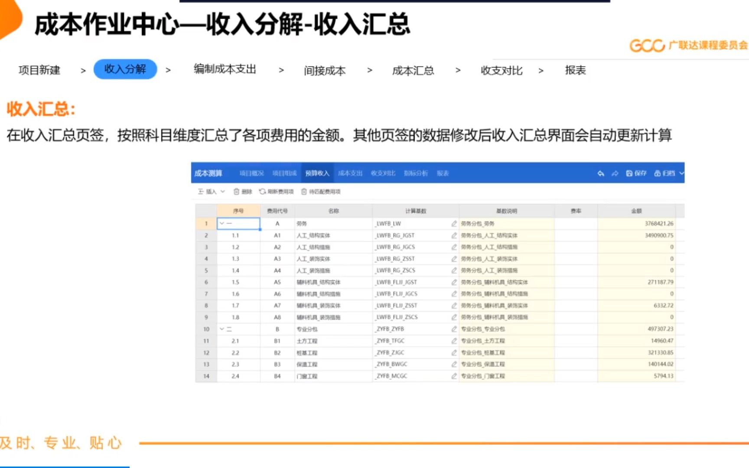Edit formula pencil for _LWFB_FLJJ_JGST row
The image size is (749, 468).
454,282
